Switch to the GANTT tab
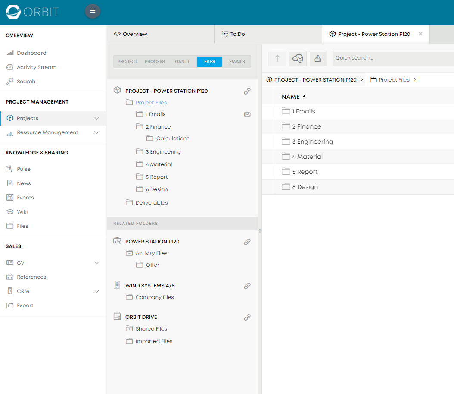The height and width of the screenshot is (394, 454). pyautogui.click(x=182, y=61)
